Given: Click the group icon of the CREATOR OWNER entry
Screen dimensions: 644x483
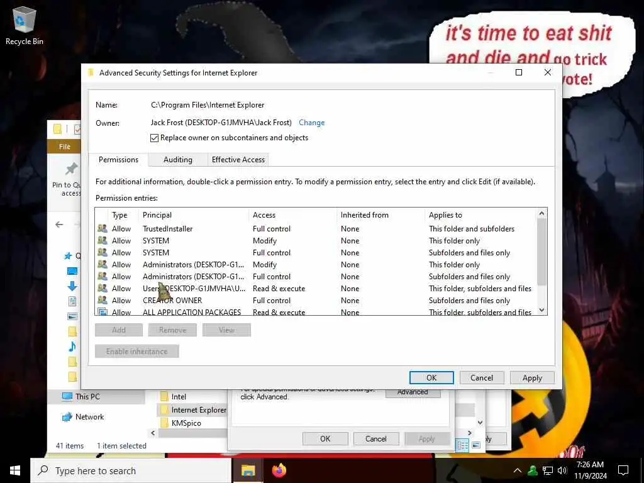Looking at the screenshot, I should (x=103, y=300).
